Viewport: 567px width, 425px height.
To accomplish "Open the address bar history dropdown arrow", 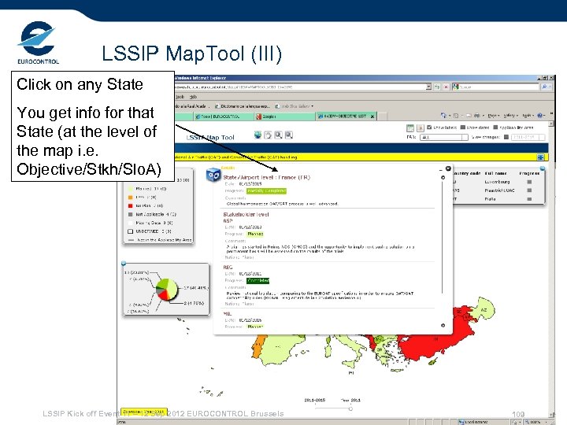I will click(428, 87).
